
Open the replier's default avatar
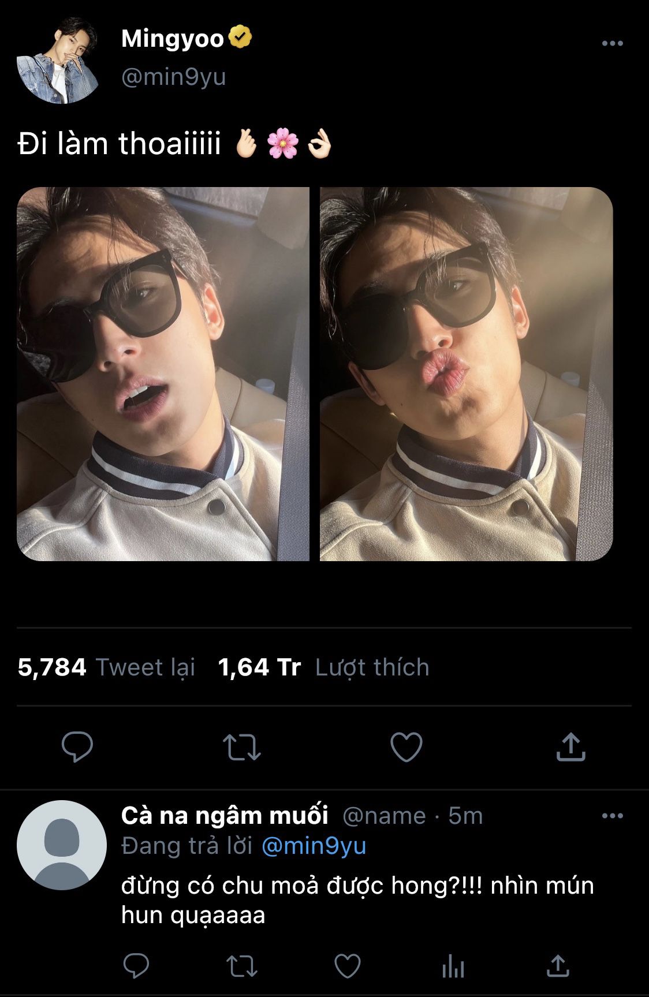click(62, 845)
